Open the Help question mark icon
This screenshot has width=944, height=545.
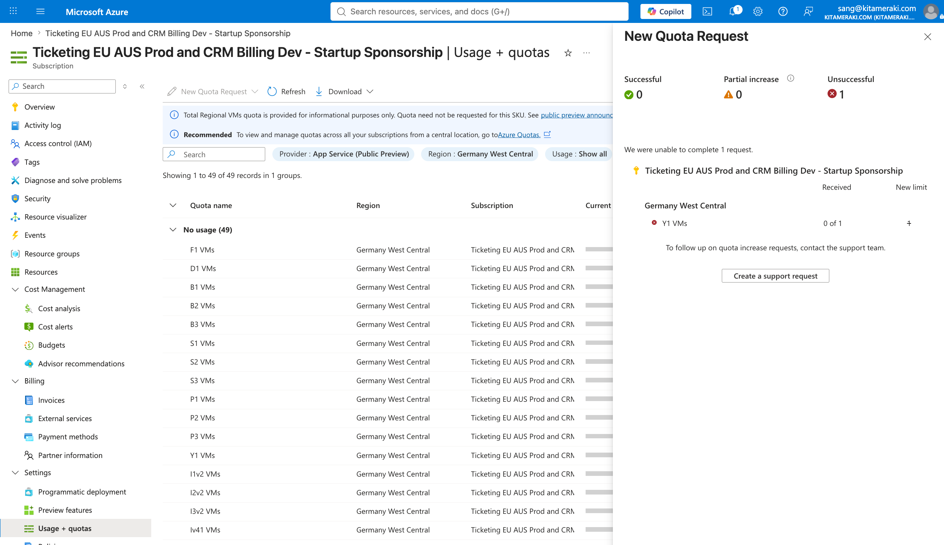pos(783,11)
